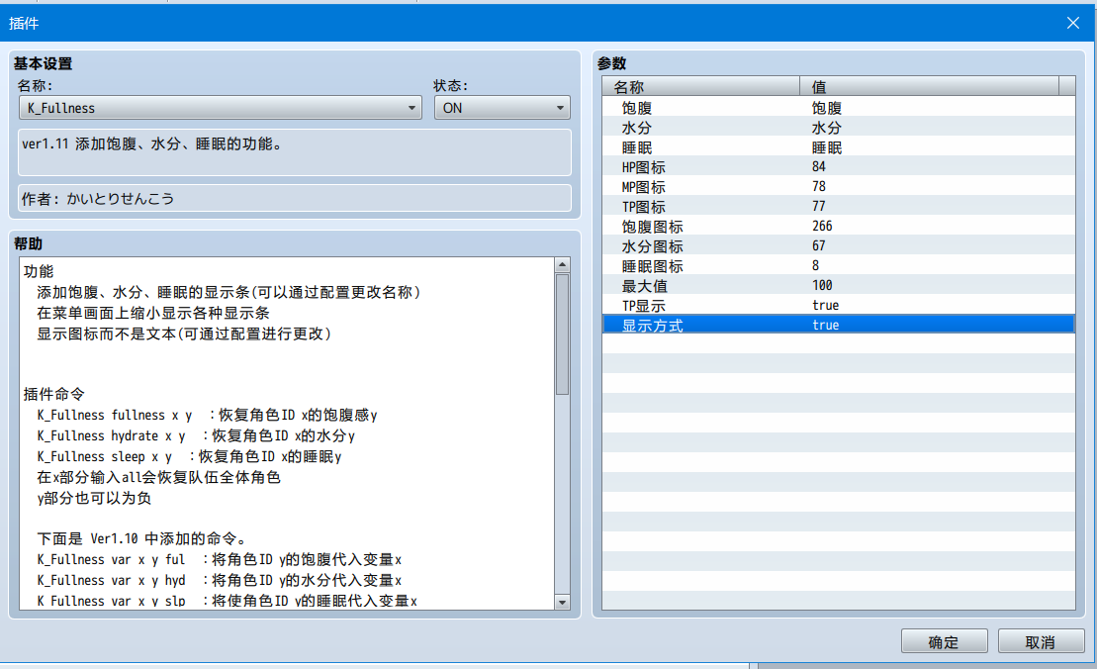Click the help line K_Fullness var x y hyd
This screenshot has width=1097, height=669.
pyautogui.click(x=219, y=580)
